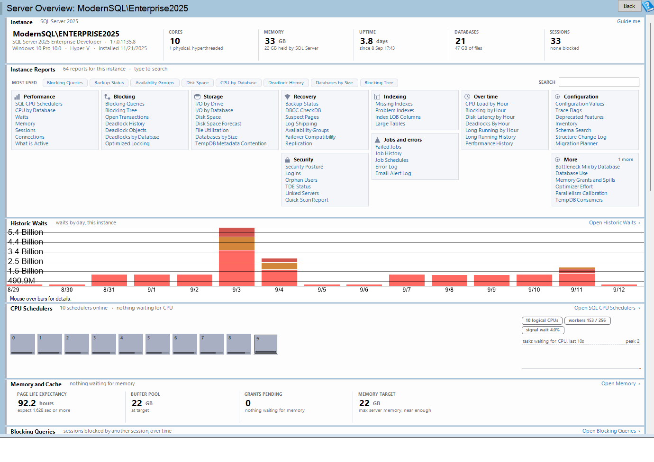Select the Blocking Tree most-used pill
Viewport: 654px width, 462px height.
(379, 83)
